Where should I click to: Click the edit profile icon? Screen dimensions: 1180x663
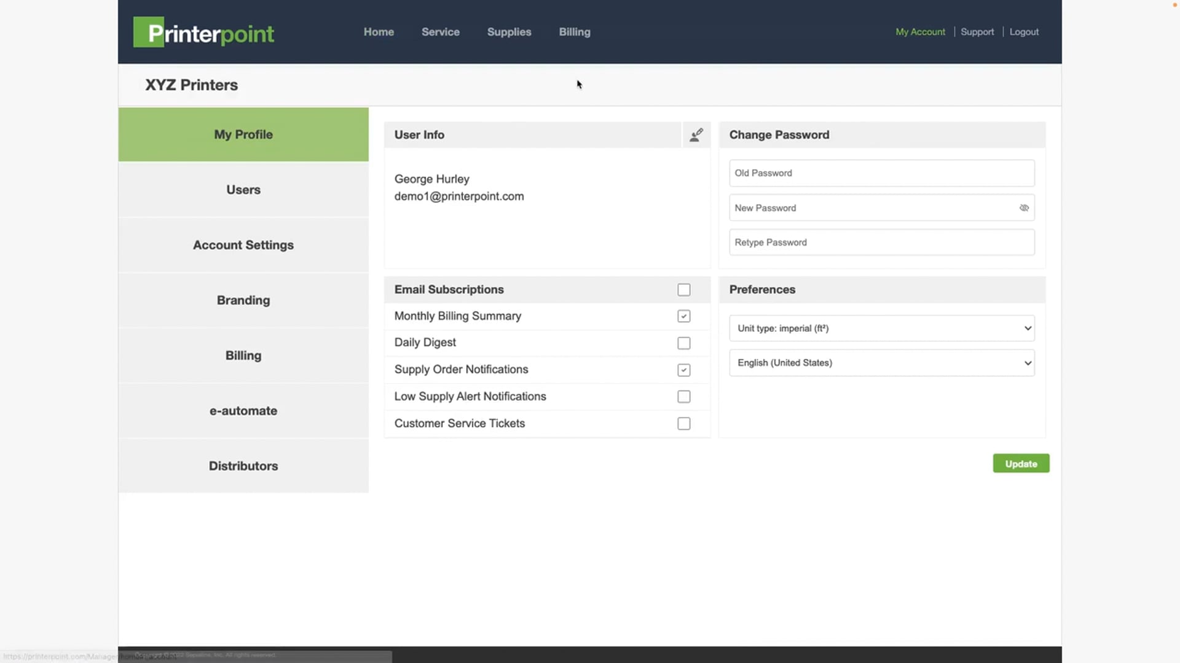(x=694, y=134)
